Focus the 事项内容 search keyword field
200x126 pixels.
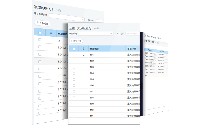click(x=133, y=33)
